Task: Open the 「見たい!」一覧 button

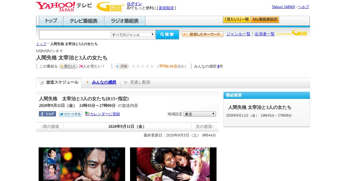Action: (237, 19)
